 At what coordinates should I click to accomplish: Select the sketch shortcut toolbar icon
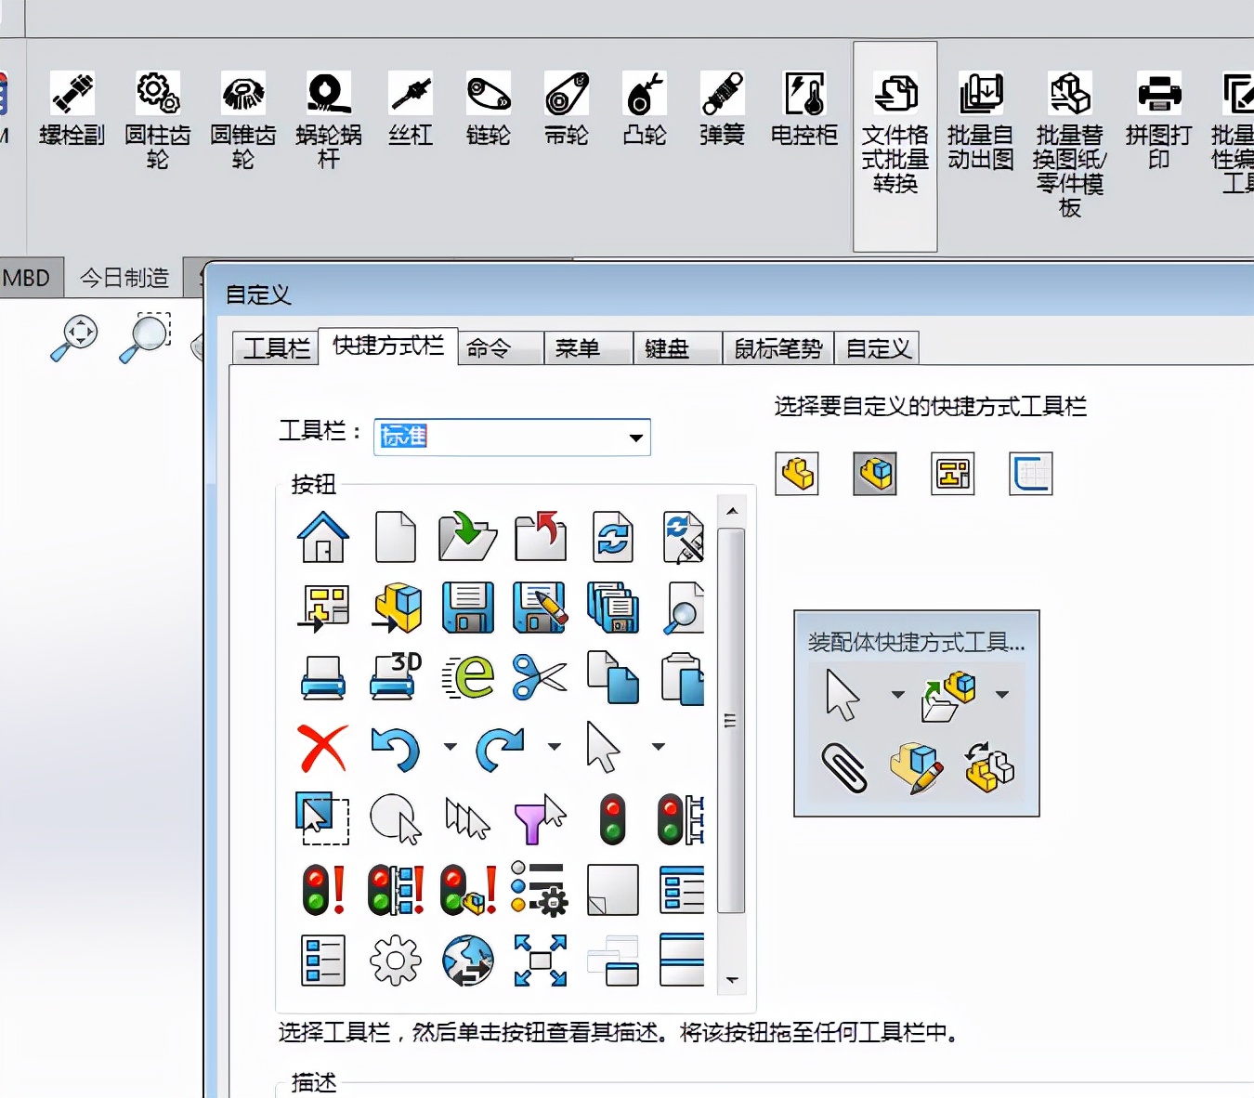click(1030, 474)
